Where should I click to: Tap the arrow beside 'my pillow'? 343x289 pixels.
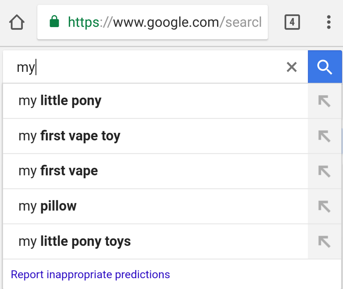(324, 206)
